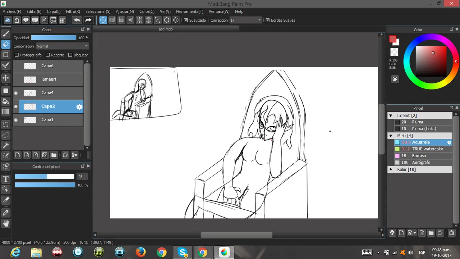Collapse the Mein brush group
Screen dimensions: 460x259
pos(391,136)
